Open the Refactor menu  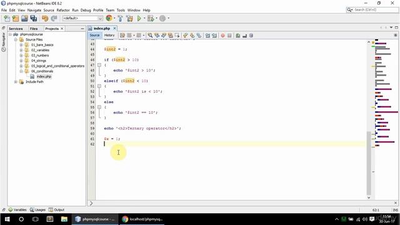coord(63,10)
